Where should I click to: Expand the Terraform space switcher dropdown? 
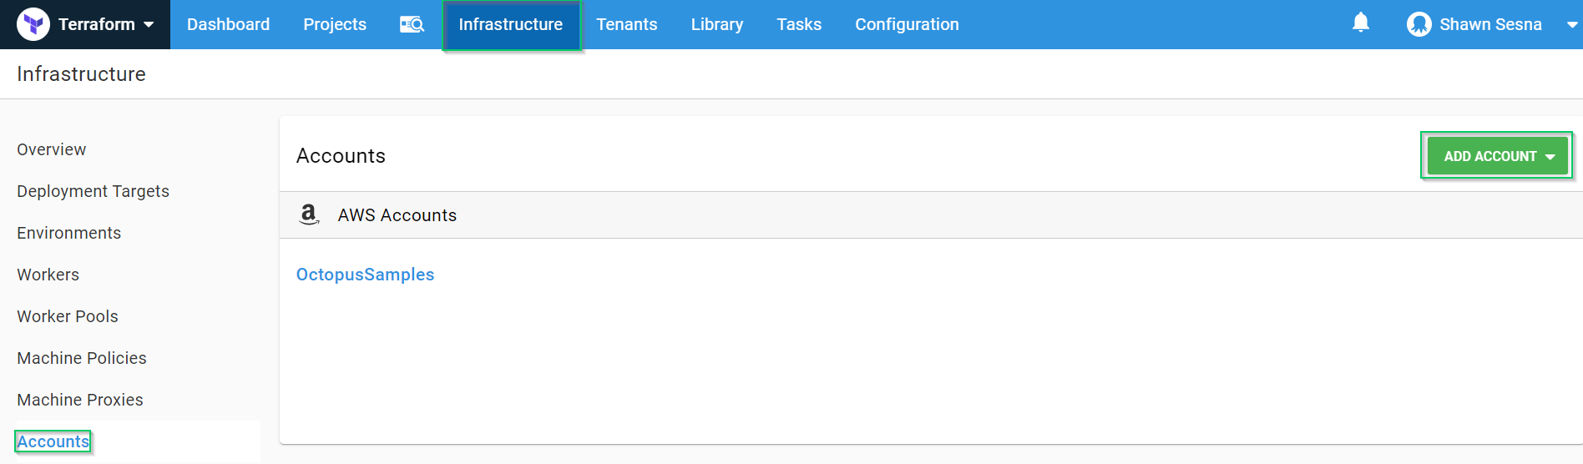pyautogui.click(x=149, y=24)
